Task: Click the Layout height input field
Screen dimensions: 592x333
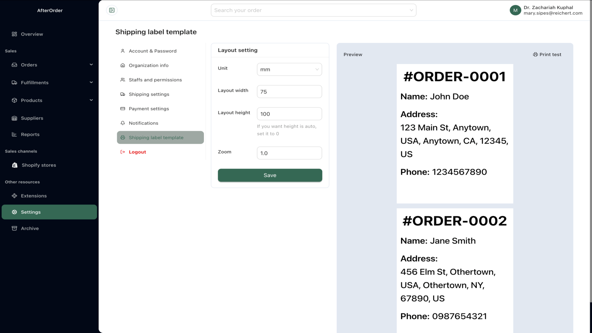Action: coord(289,114)
